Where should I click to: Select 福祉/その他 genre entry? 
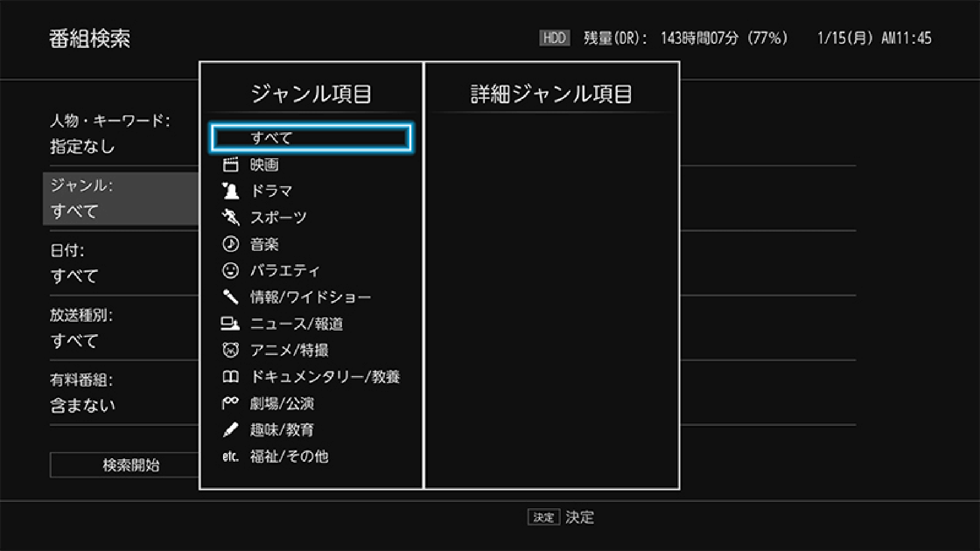tap(289, 457)
